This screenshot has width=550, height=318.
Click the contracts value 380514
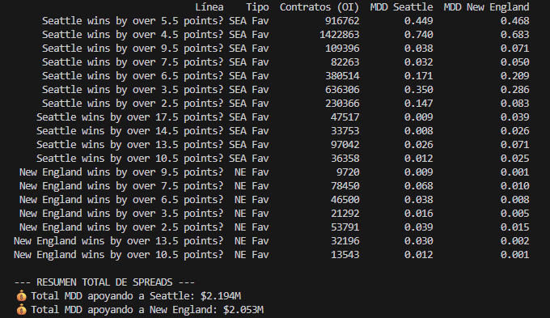pos(342,76)
